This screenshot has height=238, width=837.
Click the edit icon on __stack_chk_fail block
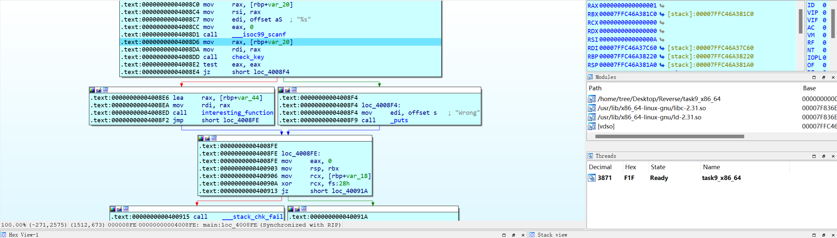119,209
